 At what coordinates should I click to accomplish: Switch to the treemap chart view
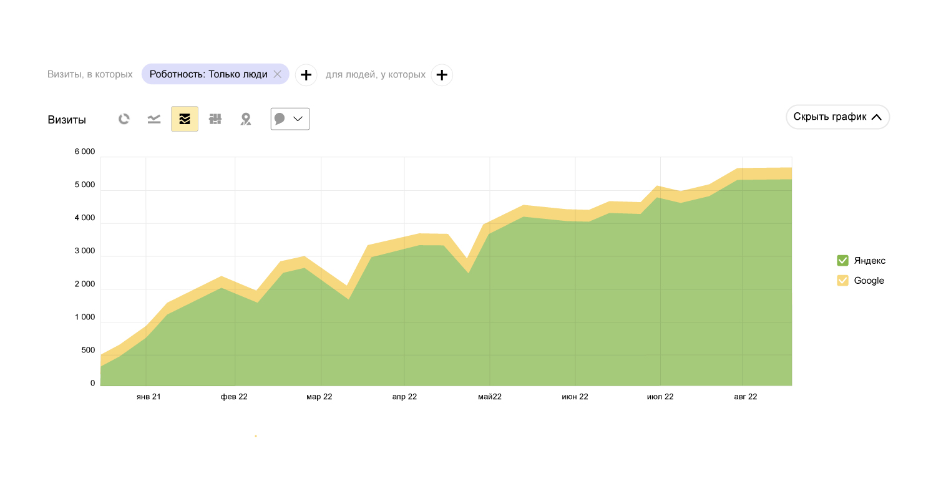pyautogui.click(x=215, y=119)
